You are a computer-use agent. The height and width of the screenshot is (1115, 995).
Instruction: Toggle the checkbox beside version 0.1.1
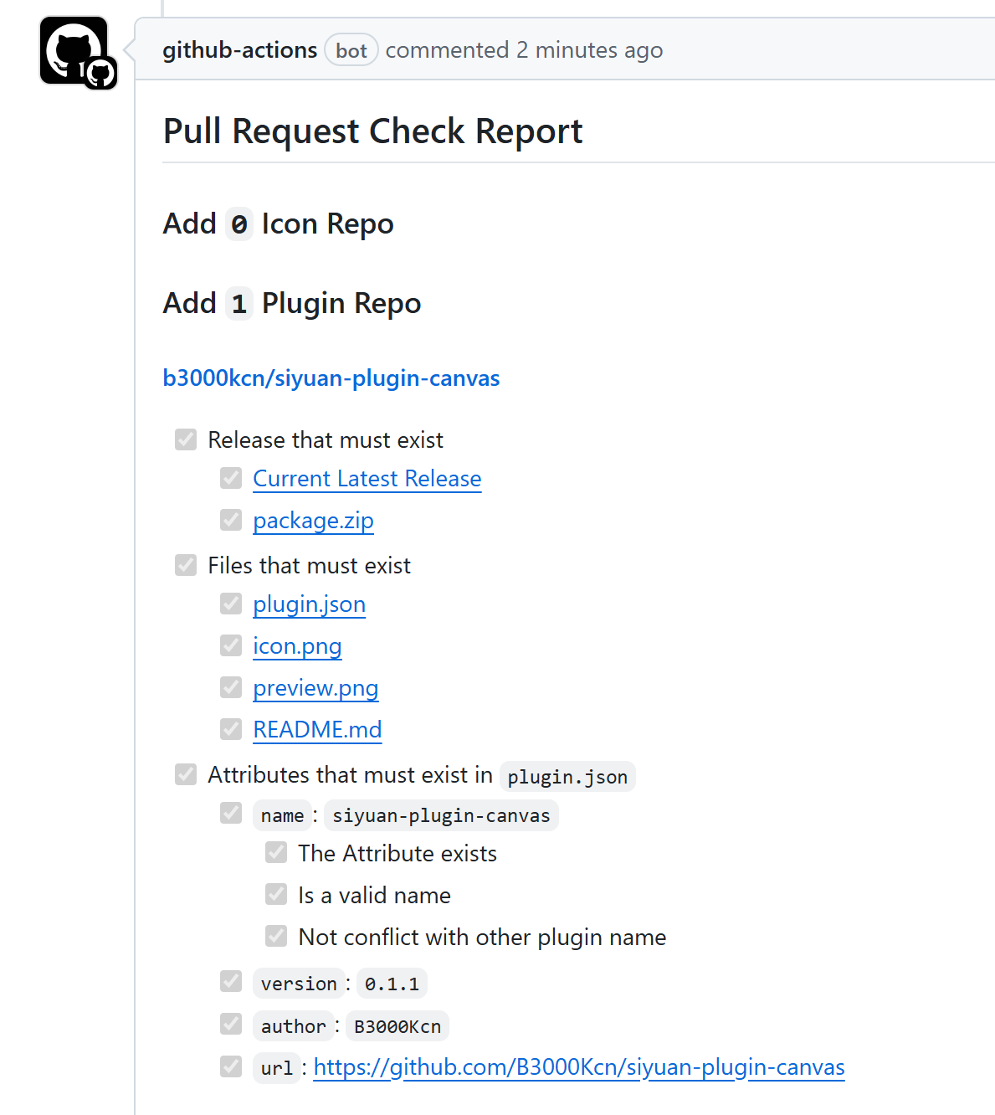231,981
